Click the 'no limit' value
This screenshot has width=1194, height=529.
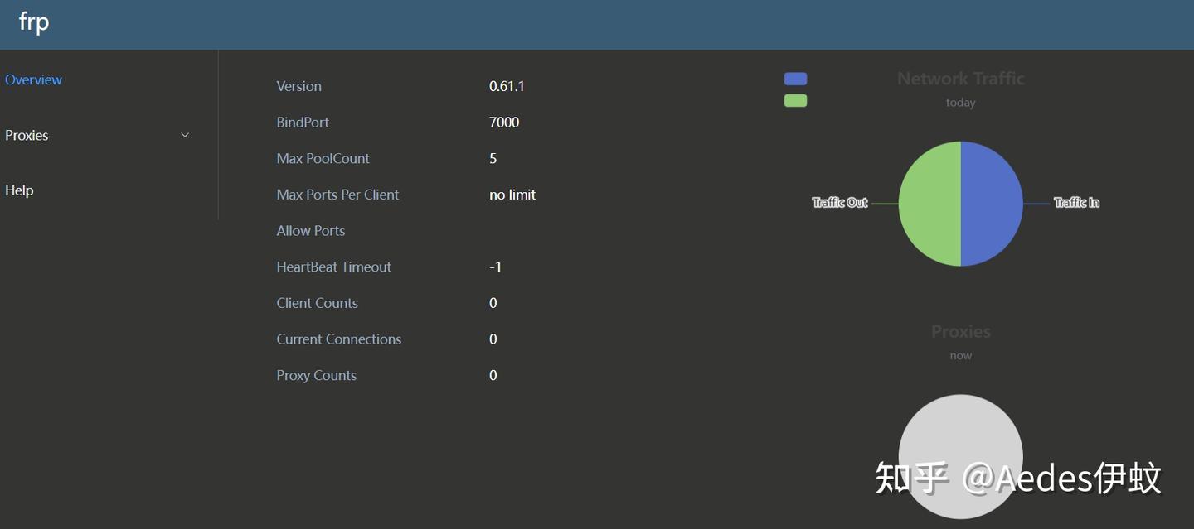point(512,195)
